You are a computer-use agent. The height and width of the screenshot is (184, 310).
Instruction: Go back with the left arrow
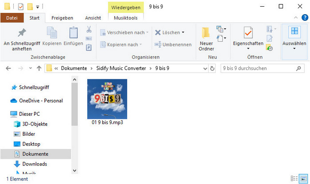8,68
